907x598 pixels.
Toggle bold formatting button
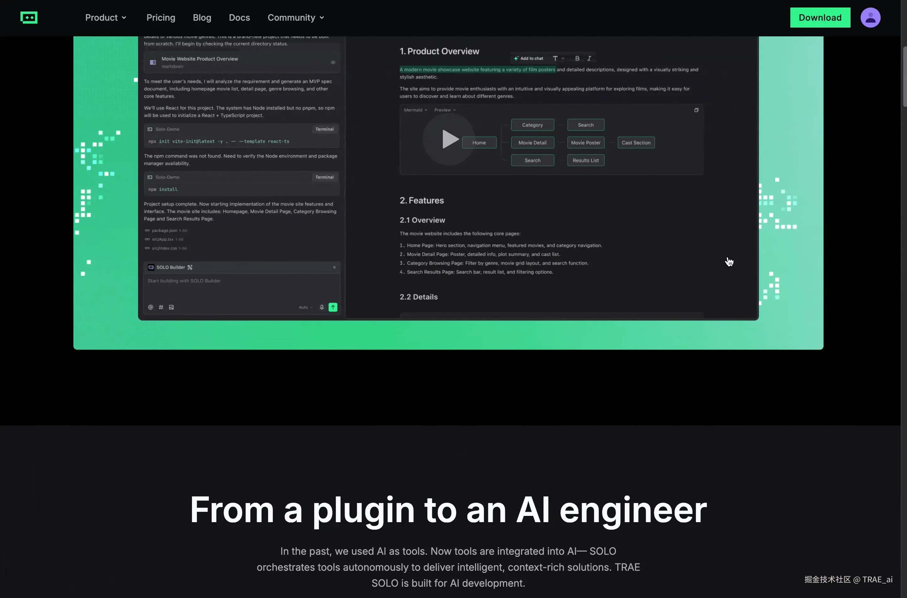coord(577,58)
